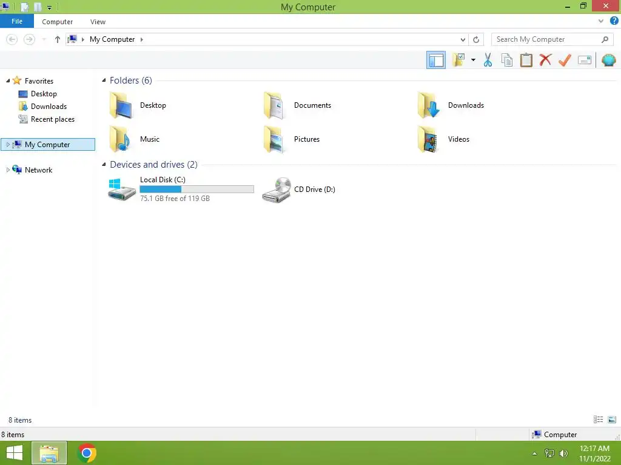The width and height of the screenshot is (621, 465).
Task: Collapse the Folders (6) group
Action: tap(104, 81)
